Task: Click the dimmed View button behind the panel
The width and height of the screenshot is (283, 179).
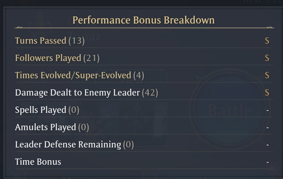Action: (131, 80)
